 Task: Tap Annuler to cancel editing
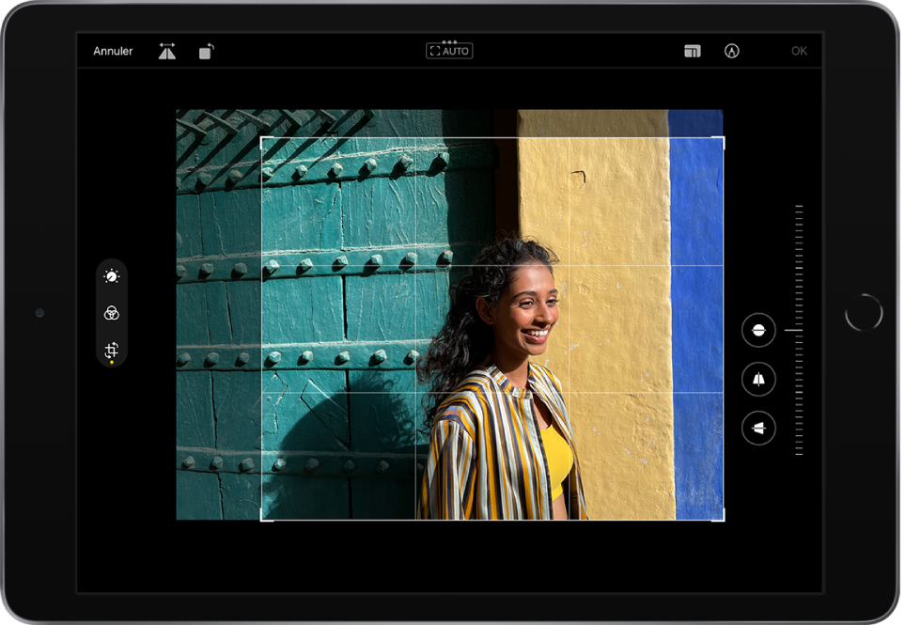tap(113, 51)
